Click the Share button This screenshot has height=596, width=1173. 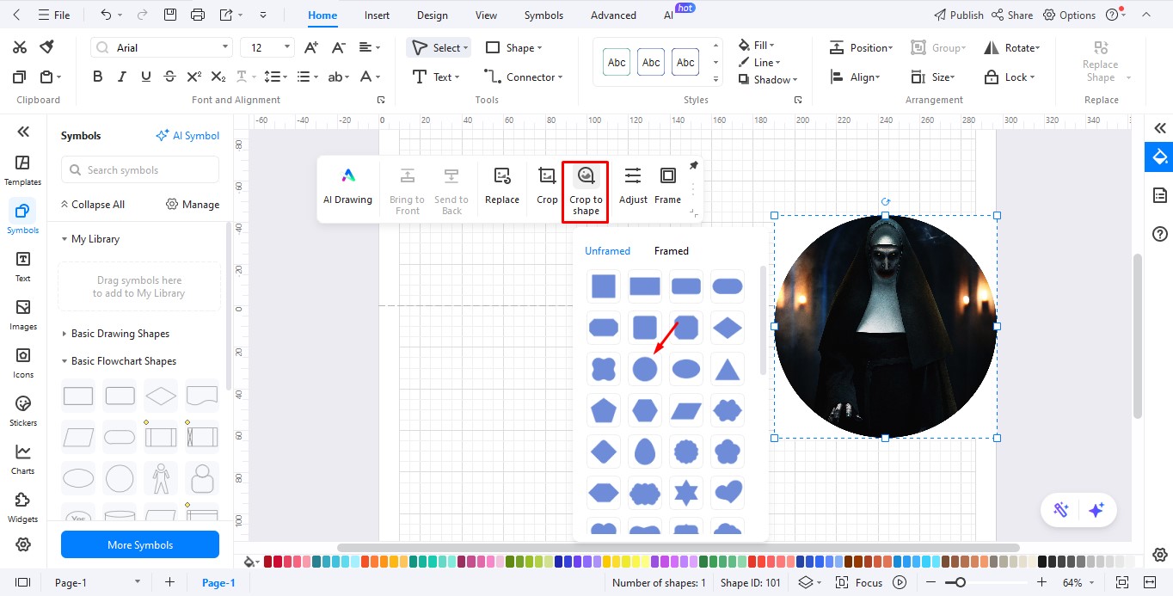[1012, 15]
